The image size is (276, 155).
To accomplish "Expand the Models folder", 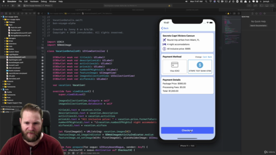I will pos(5,49).
